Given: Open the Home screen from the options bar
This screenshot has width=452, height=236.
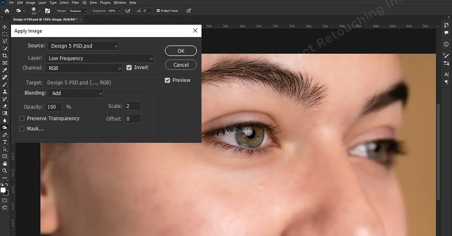Looking at the screenshot, I should pos(6,11).
